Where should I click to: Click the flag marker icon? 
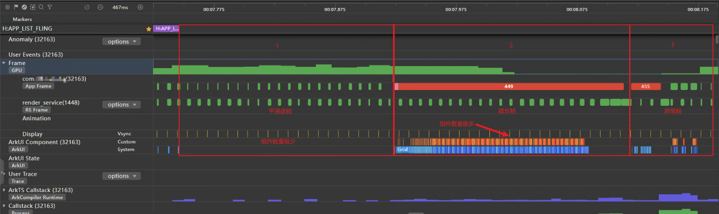pyautogui.click(x=15, y=7)
